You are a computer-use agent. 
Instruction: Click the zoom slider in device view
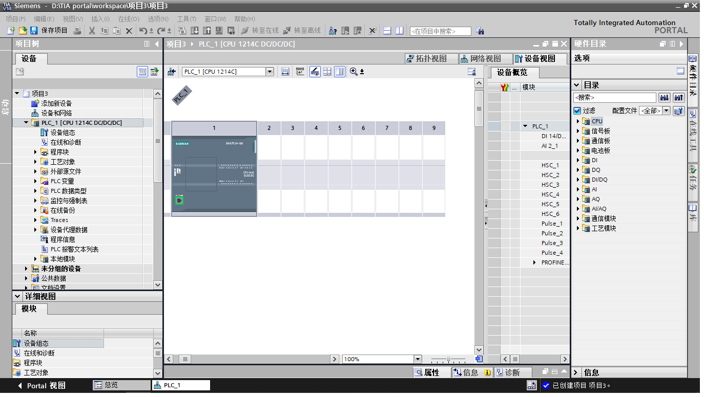point(448,359)
